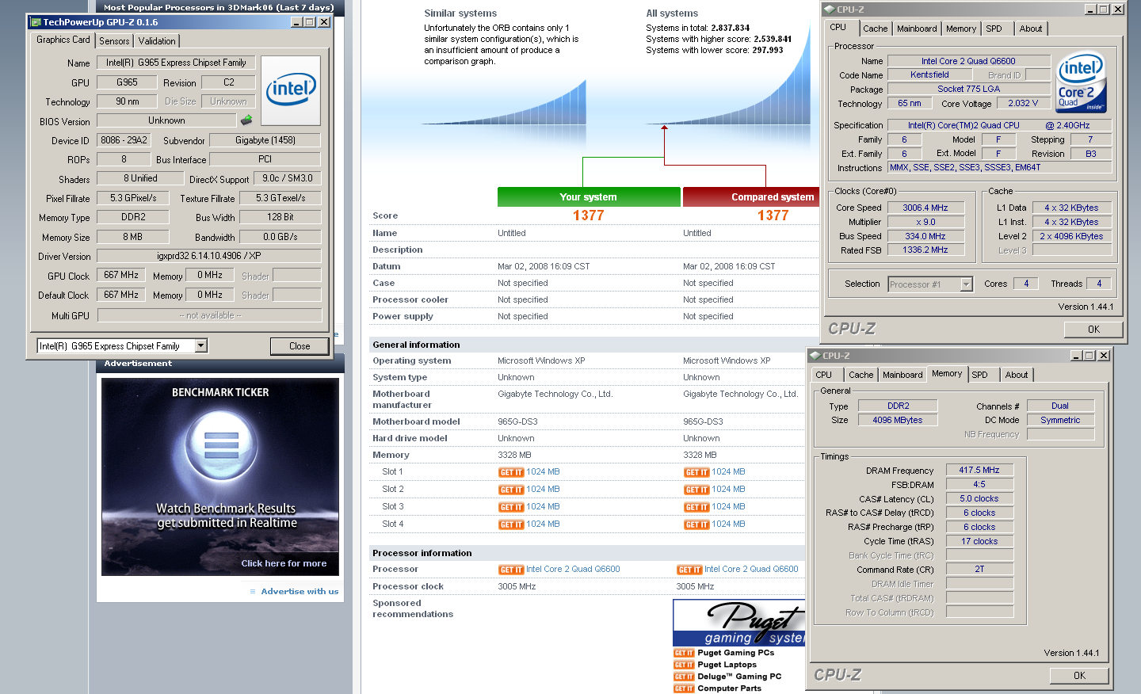Click Specification field Intel Core 2 Quad CPU
Screen dimensions: 1141x694
tap(999, 125)
